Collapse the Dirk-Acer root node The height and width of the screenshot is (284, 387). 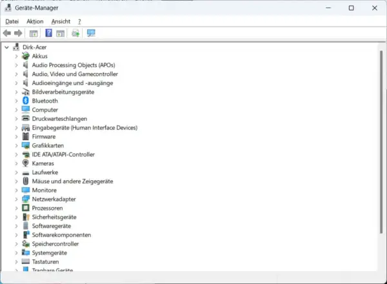coord(6,47)
